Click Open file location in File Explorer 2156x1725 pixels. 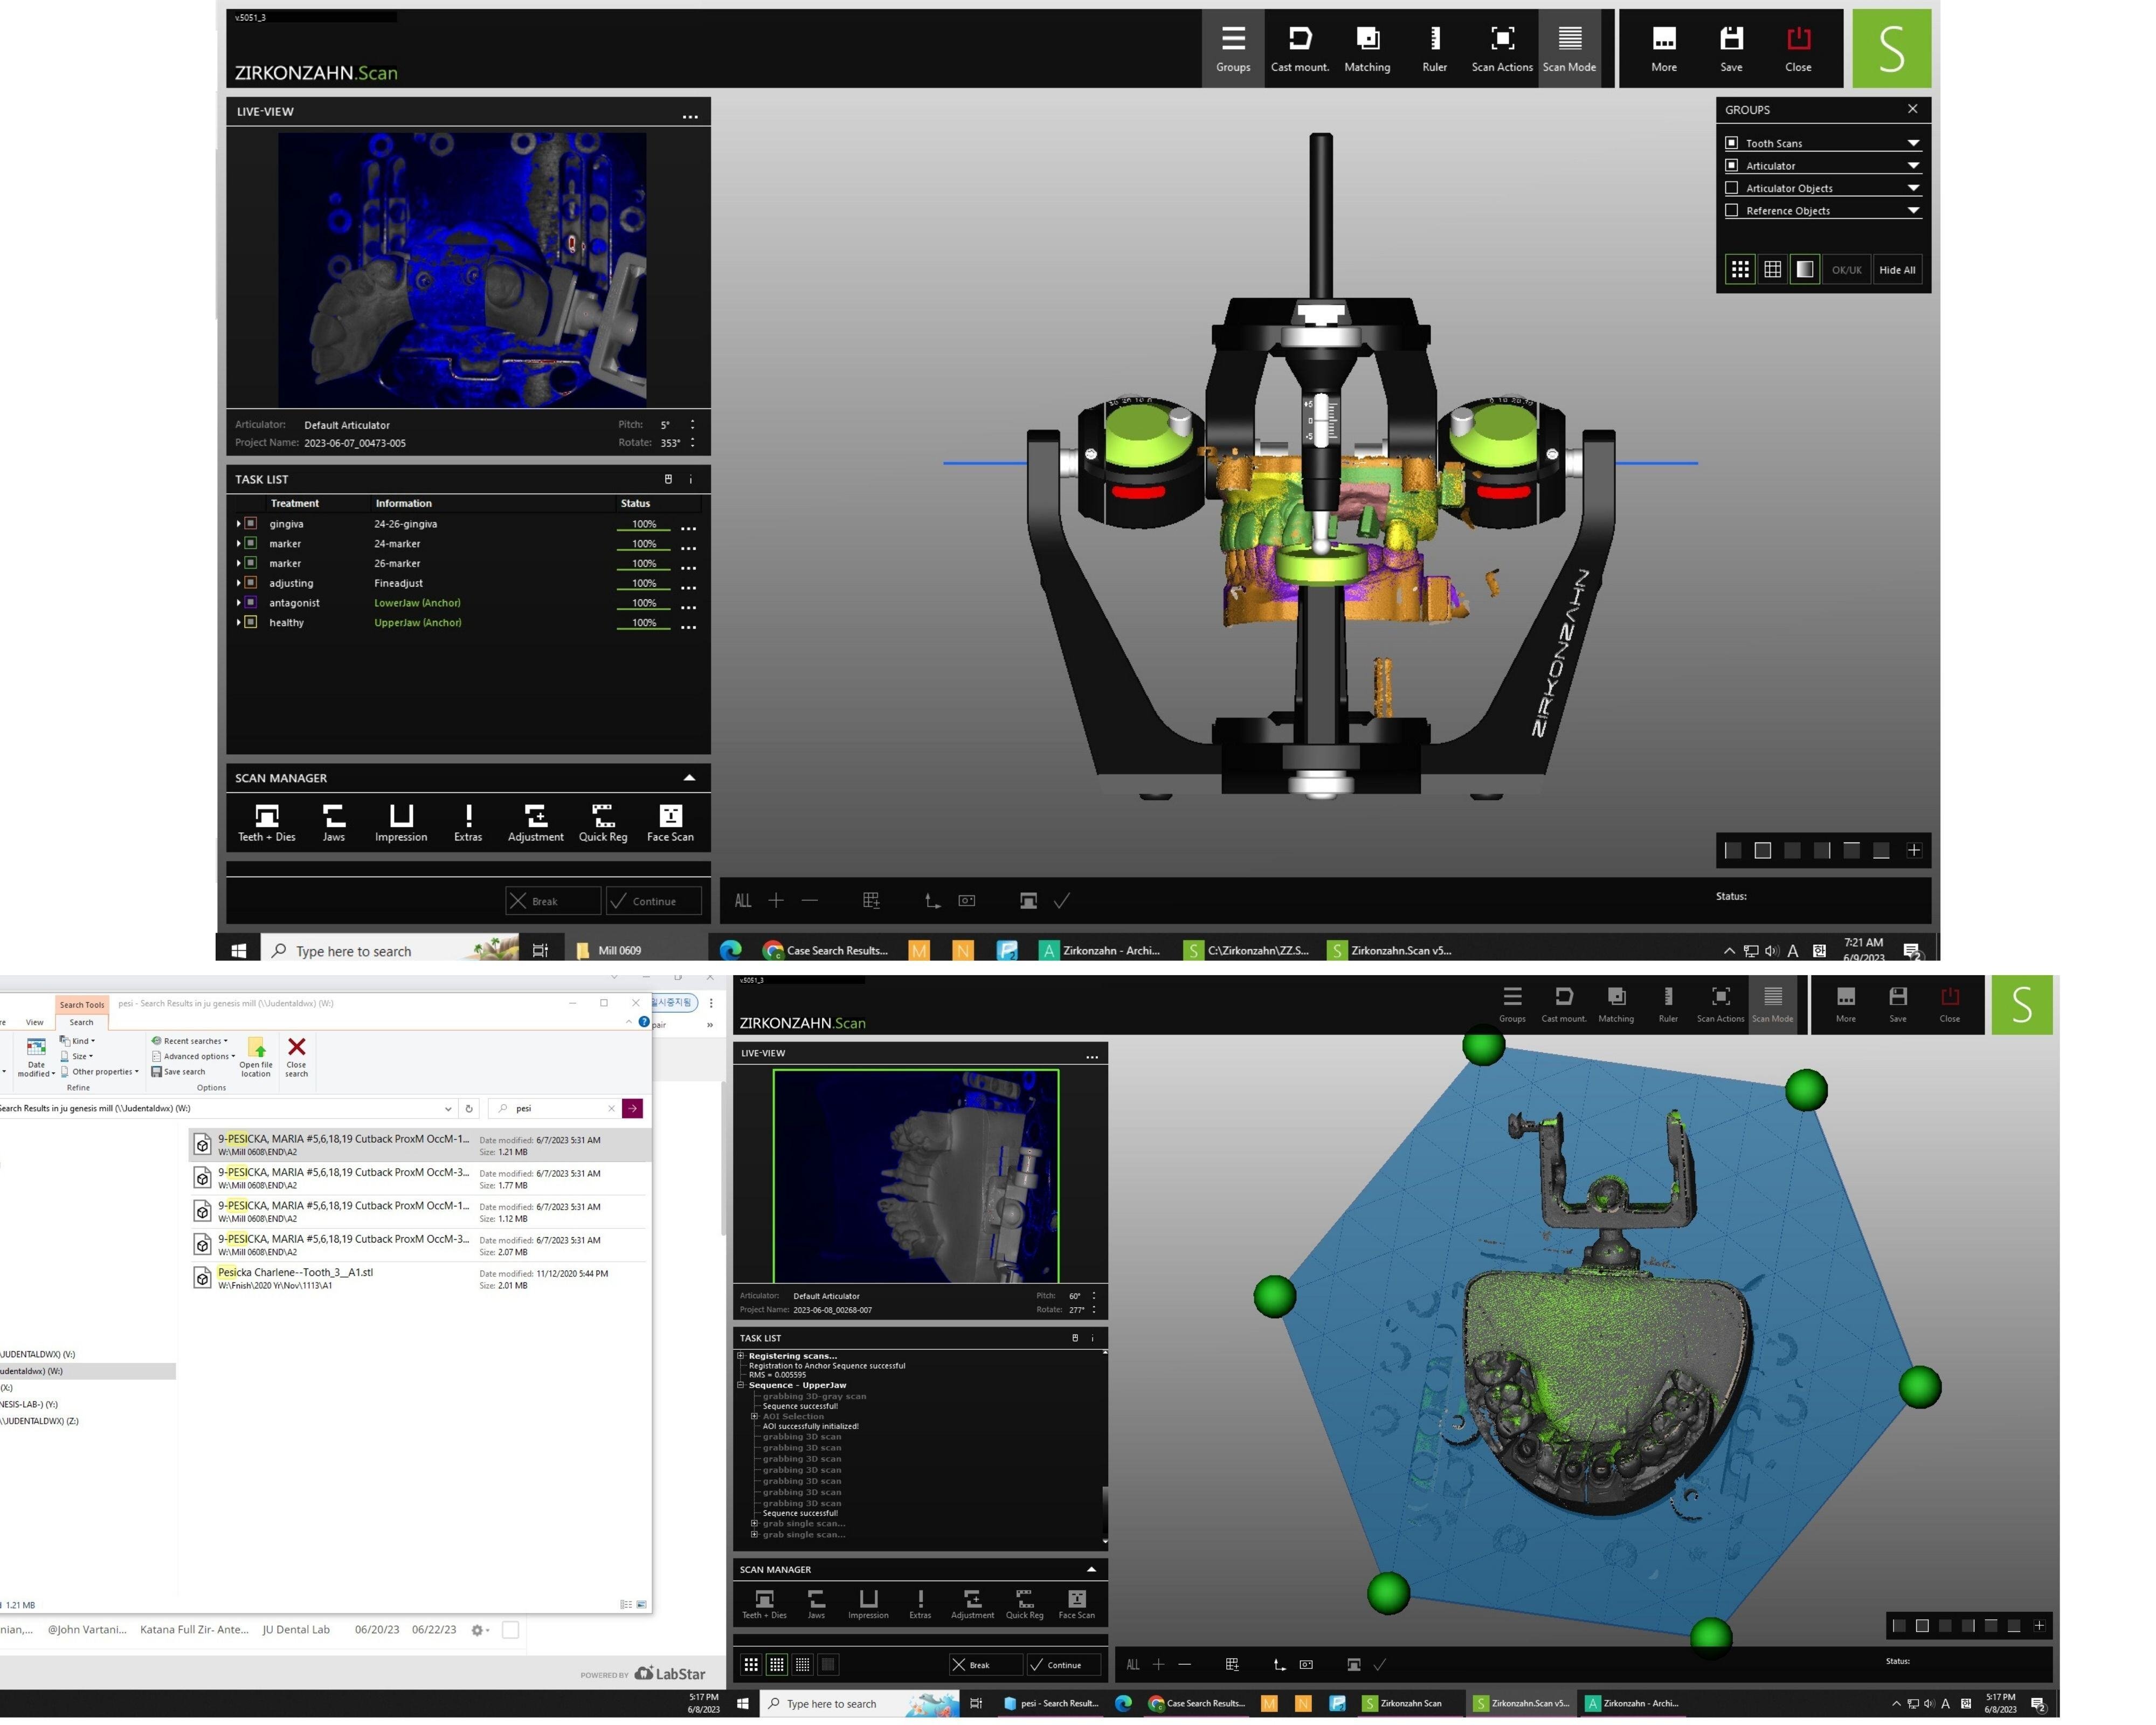coord(256,1057)
